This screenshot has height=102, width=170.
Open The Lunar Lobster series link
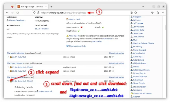click(x=15, y=63)
